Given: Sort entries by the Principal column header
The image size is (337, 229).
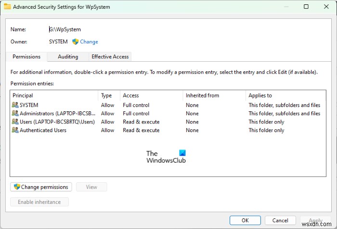Looking at the screenshot, I should 23,95.
